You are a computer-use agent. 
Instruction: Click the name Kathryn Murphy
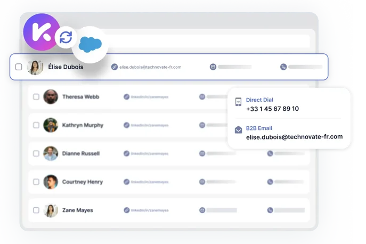83,125
